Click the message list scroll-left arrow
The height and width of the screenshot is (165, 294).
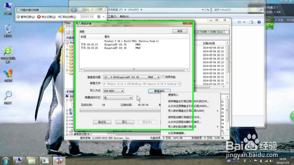(x=81, y=70)
